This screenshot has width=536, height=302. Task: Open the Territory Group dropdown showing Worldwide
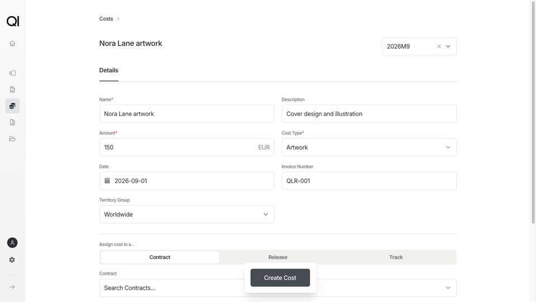pyautogui.click(x=186, y=214)
